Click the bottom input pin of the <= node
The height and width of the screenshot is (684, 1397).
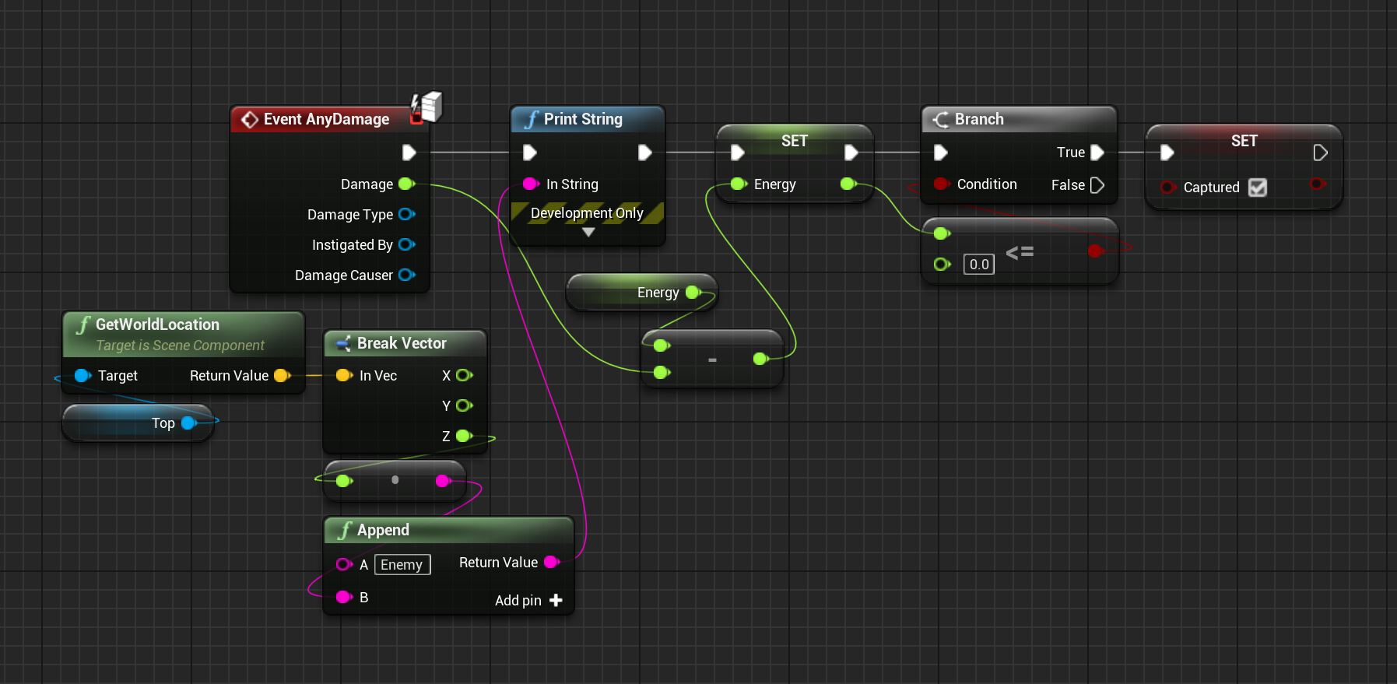942,265
